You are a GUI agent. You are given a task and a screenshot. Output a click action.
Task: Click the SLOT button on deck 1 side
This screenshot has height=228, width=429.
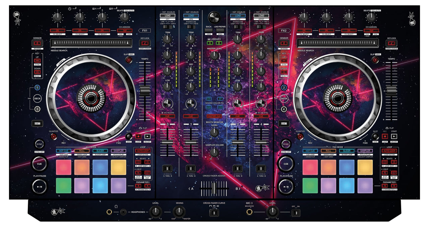[x=129, y=136]
